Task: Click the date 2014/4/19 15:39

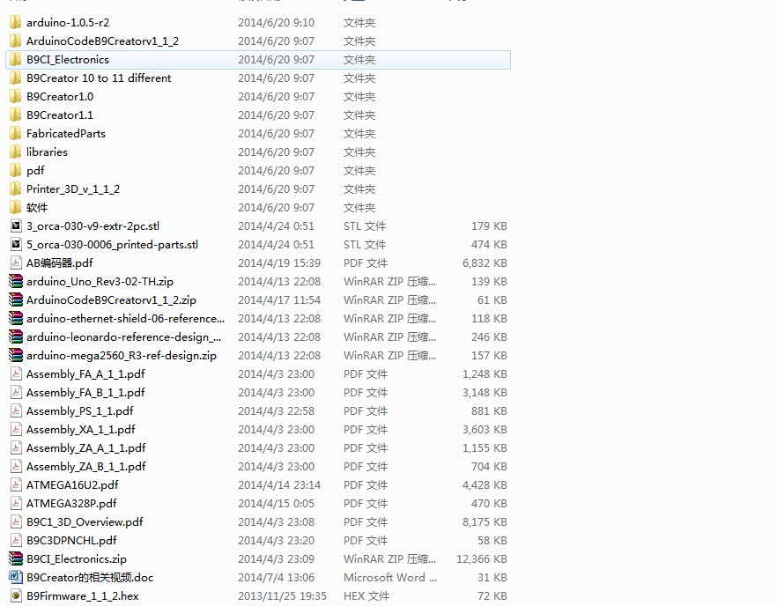Action: [x=279, y=263]
